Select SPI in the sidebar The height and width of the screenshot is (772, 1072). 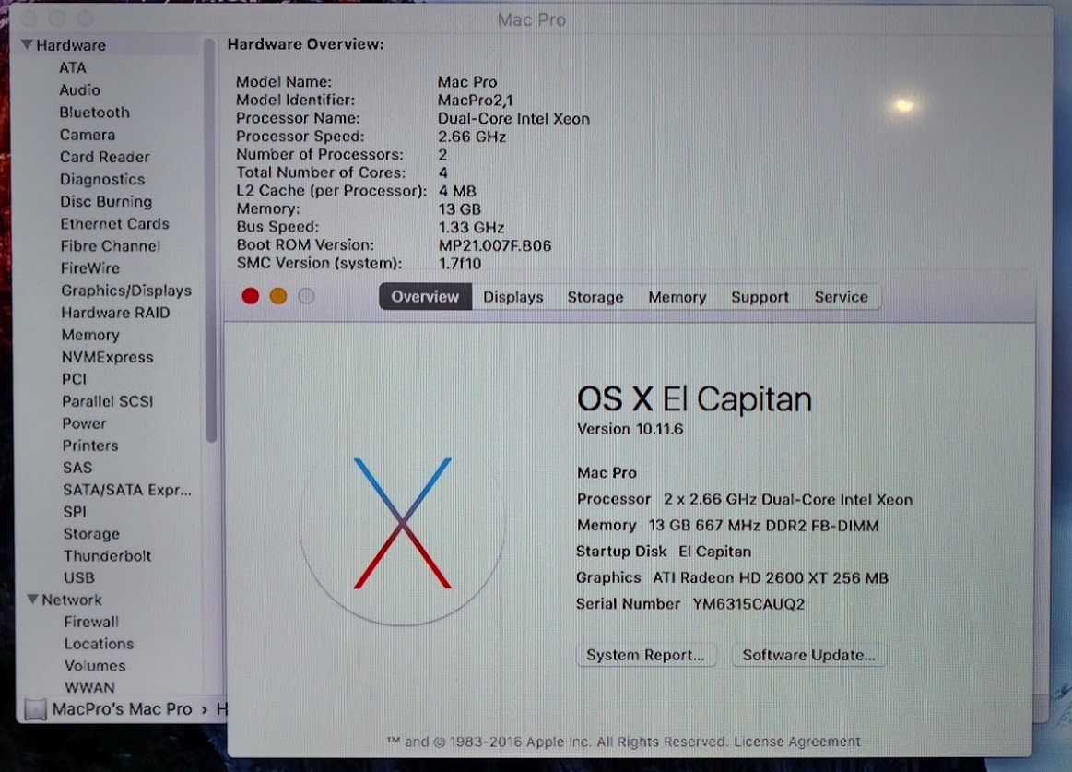click(x=75, y=512)
